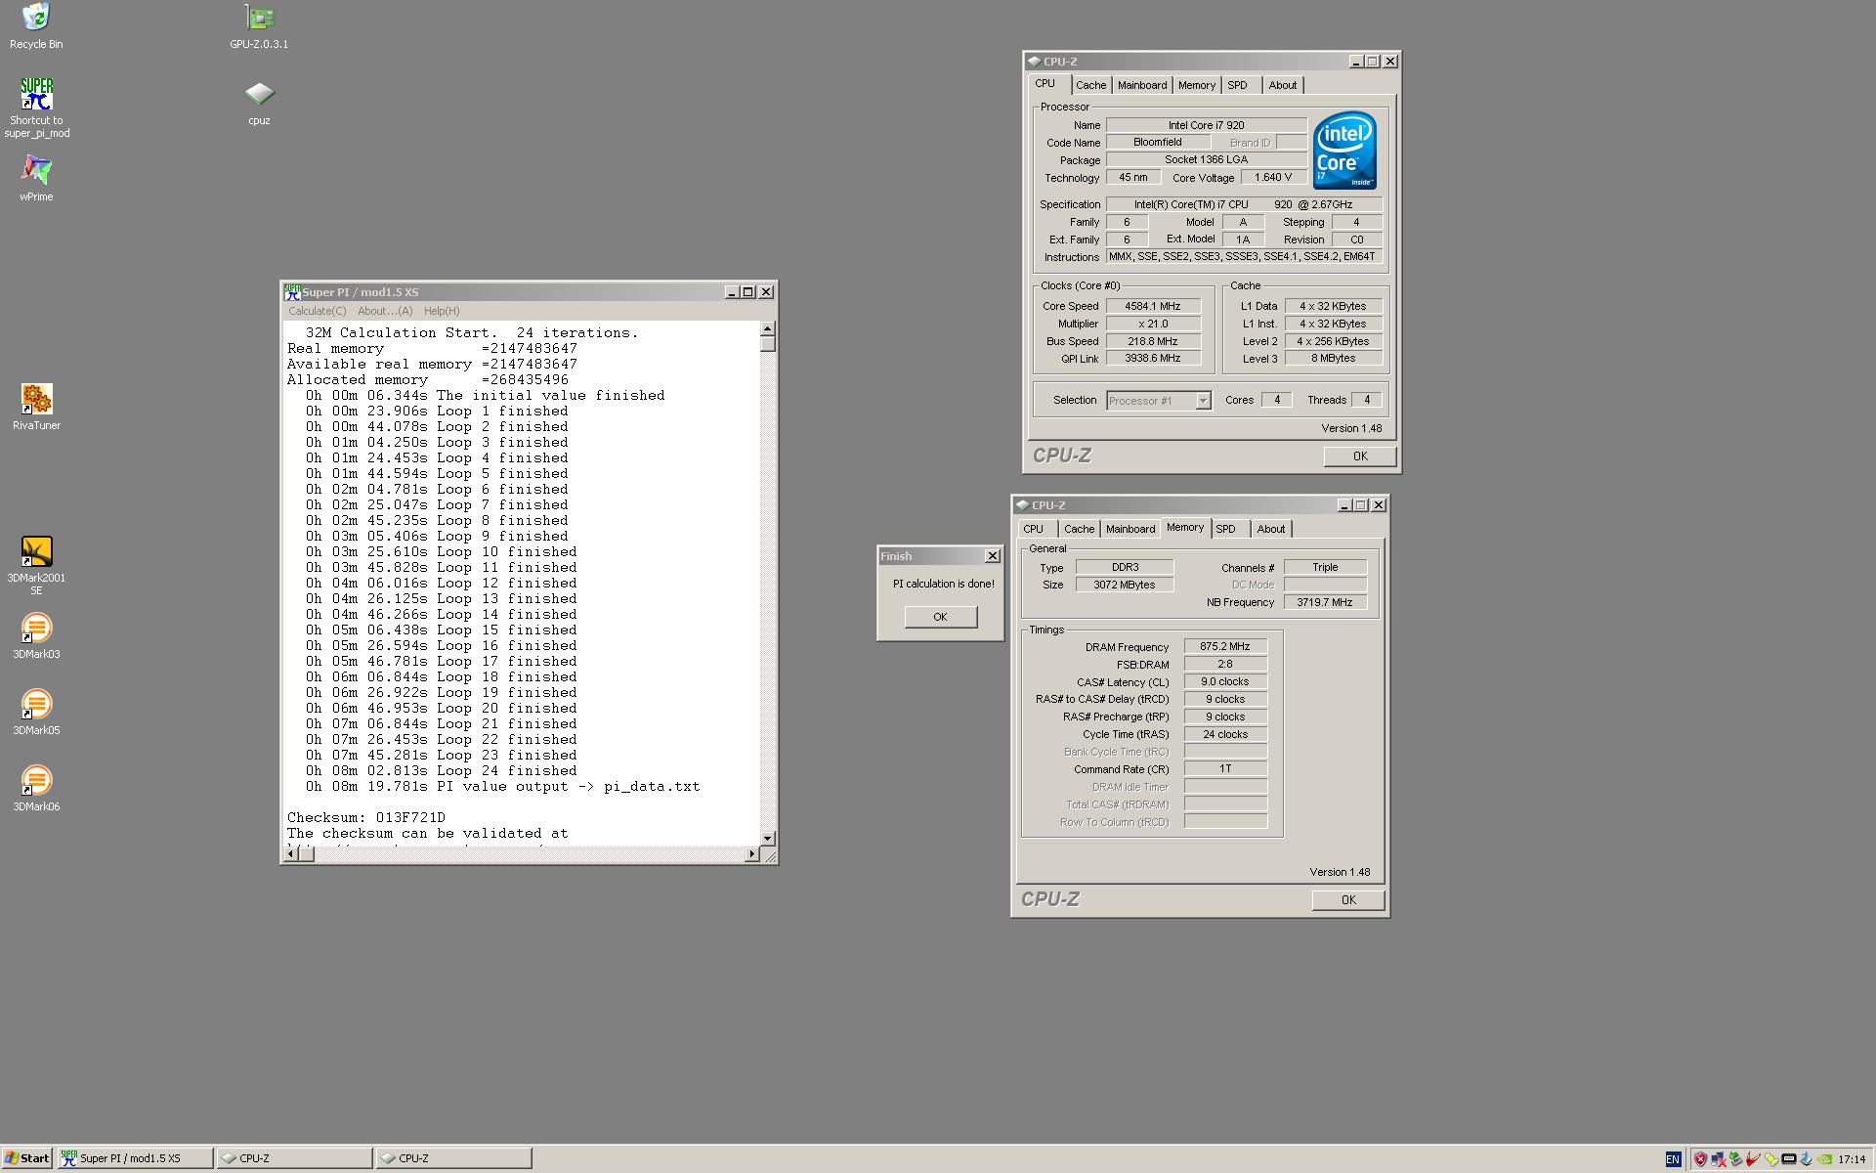1876x1173 pixels.
Task: Click the DRAM Frequency value 875.2 MHz
Action: pos(1225,646)
